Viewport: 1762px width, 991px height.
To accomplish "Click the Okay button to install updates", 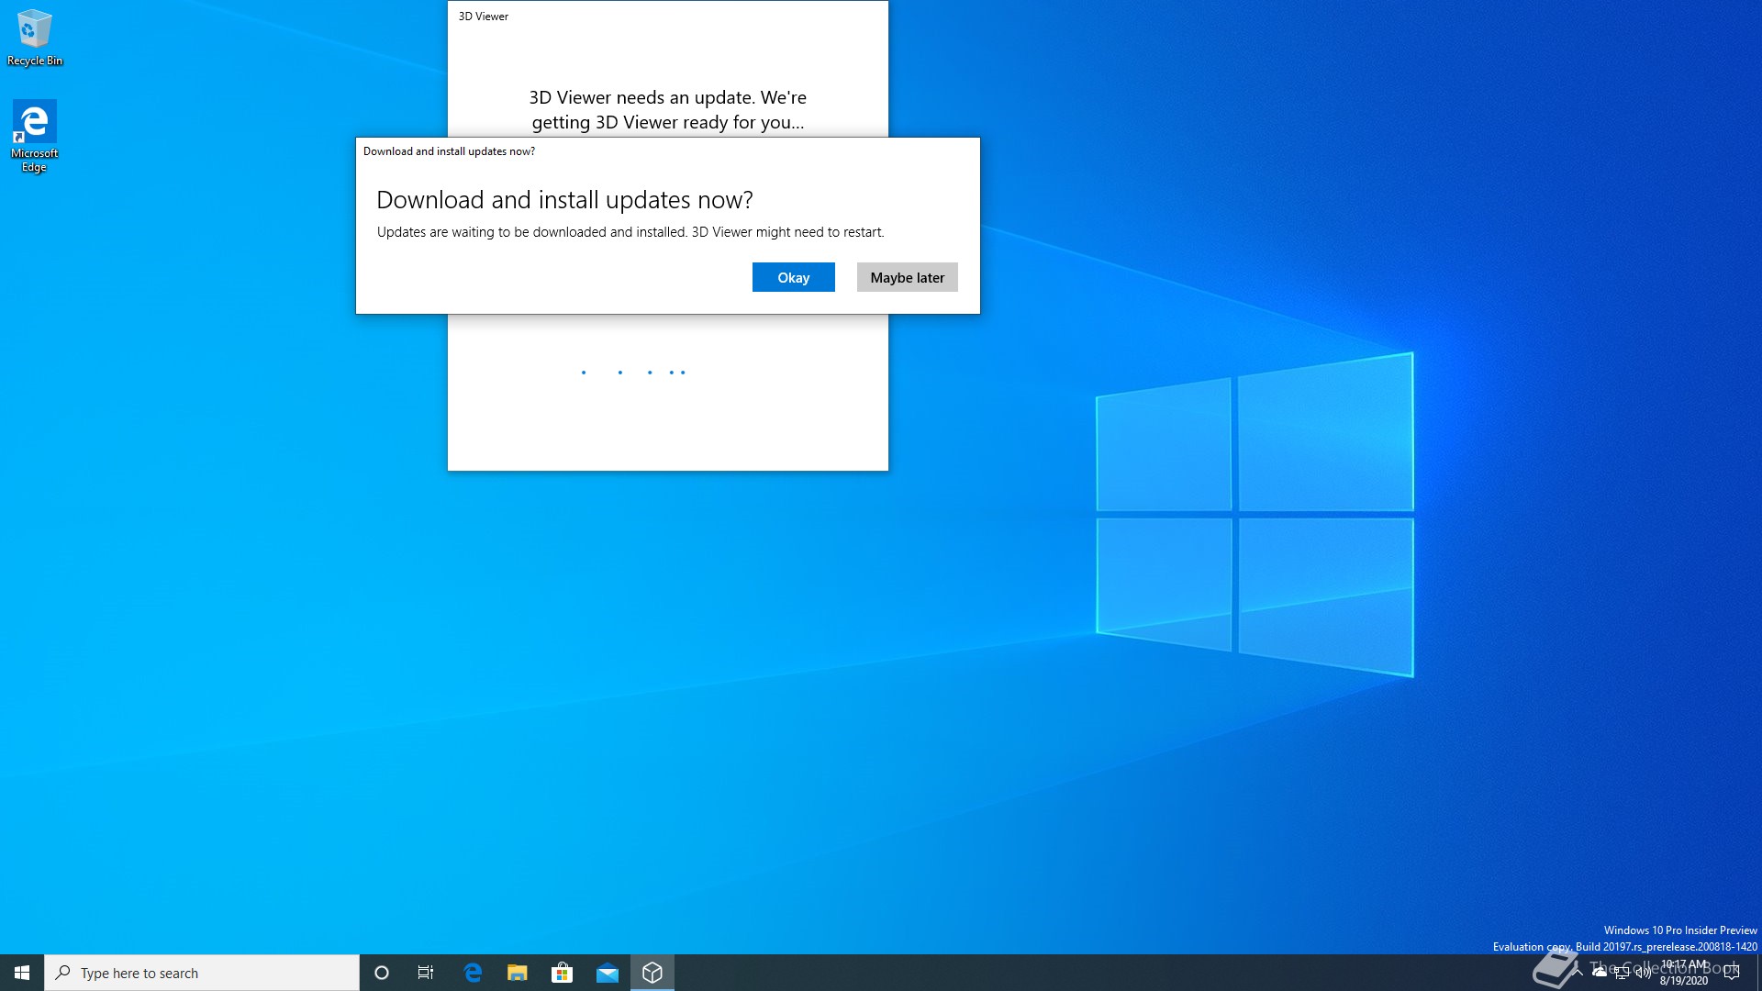I will pos(793,277).
